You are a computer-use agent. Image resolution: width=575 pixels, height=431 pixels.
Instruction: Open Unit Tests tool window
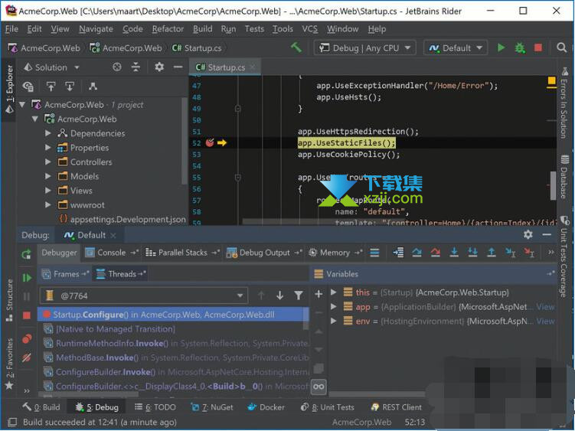pyautogui.click(x=328, y=407)
